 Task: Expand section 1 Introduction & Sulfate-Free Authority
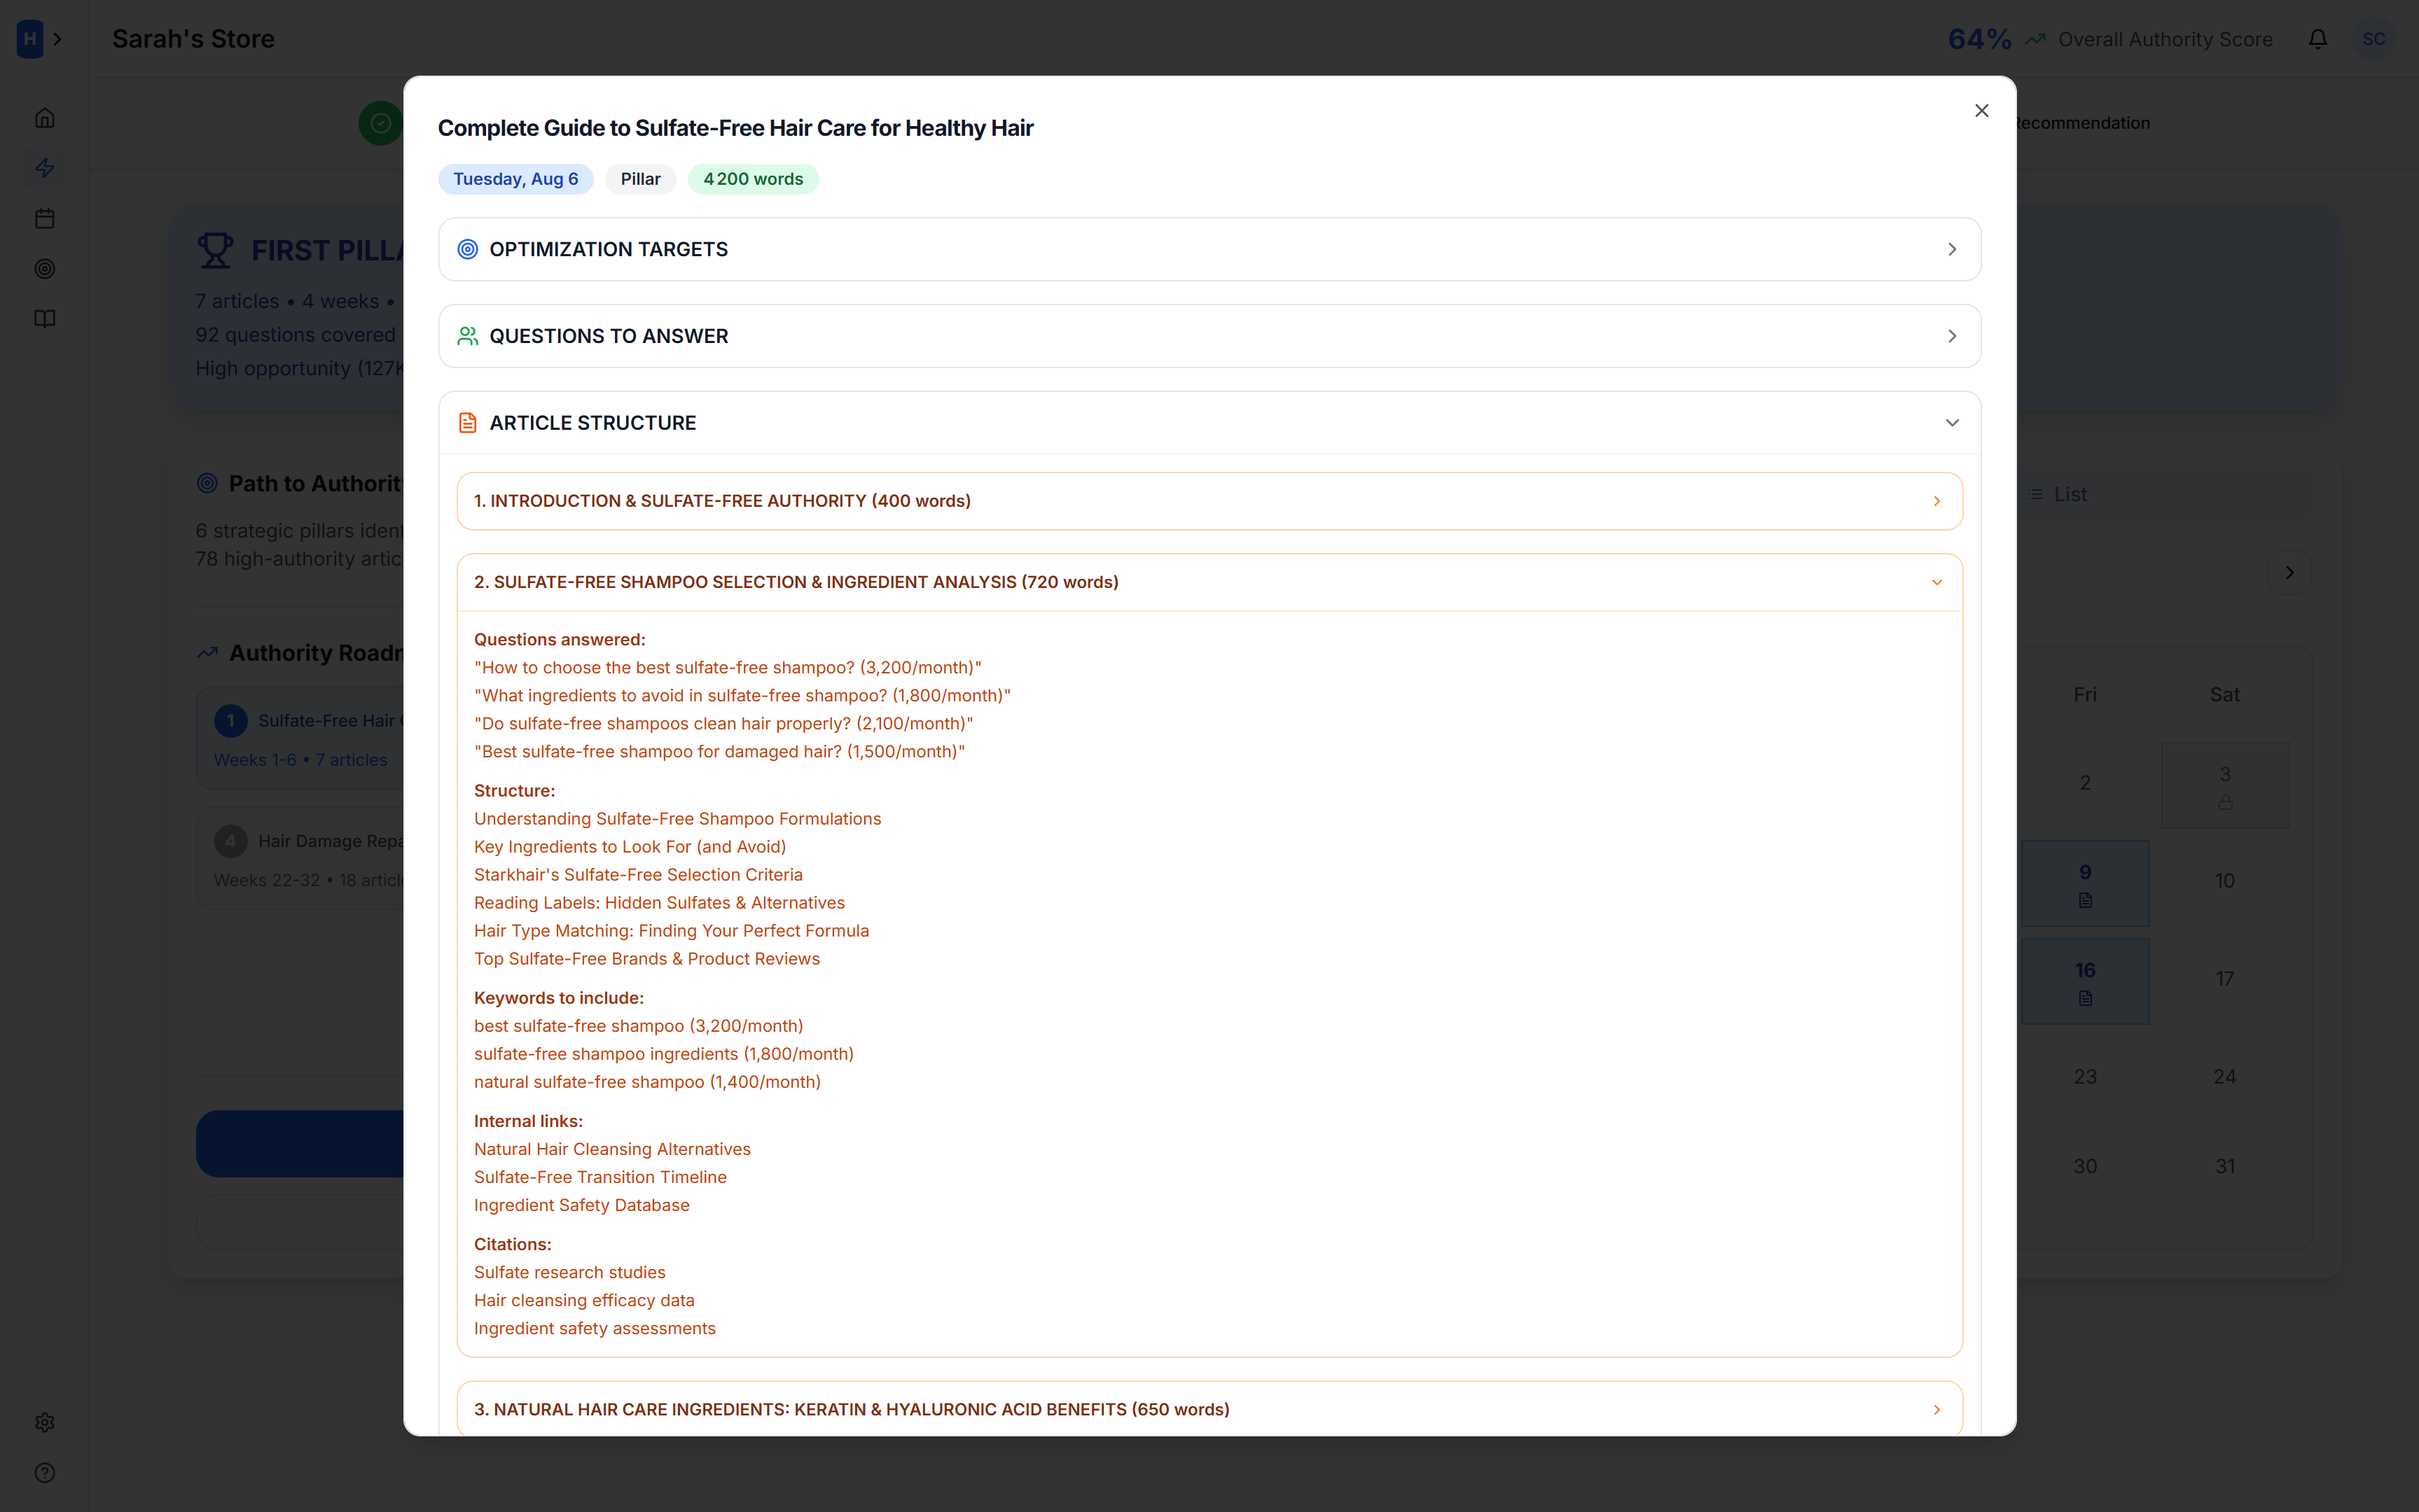click(1209, 501)
